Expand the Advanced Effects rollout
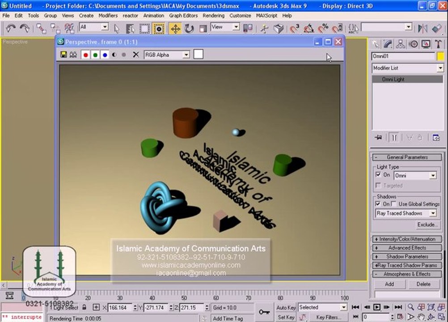The image size is (448, 322). (407, 248)
